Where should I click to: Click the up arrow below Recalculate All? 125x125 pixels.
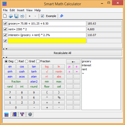tap(4, 57)
